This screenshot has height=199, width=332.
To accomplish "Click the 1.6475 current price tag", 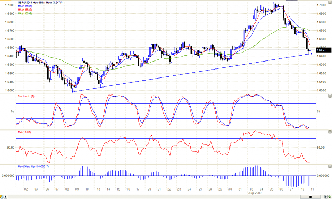I will 324,50.
